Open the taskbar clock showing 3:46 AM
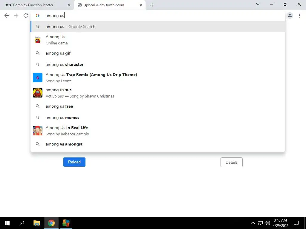 280,223
